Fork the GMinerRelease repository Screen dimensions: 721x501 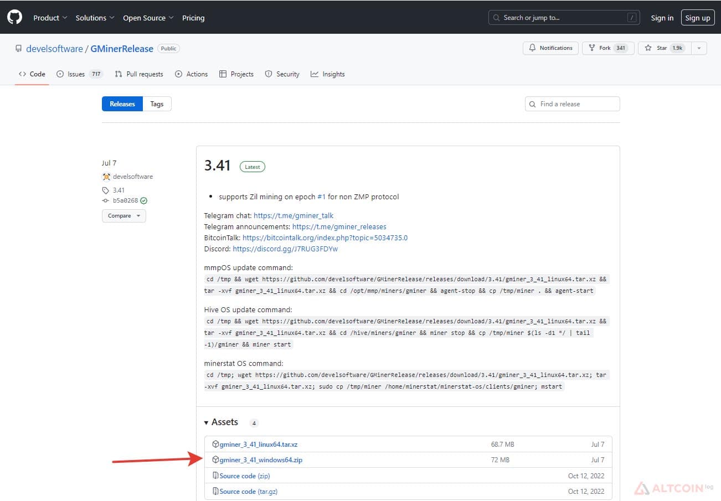tap(607, 48)
